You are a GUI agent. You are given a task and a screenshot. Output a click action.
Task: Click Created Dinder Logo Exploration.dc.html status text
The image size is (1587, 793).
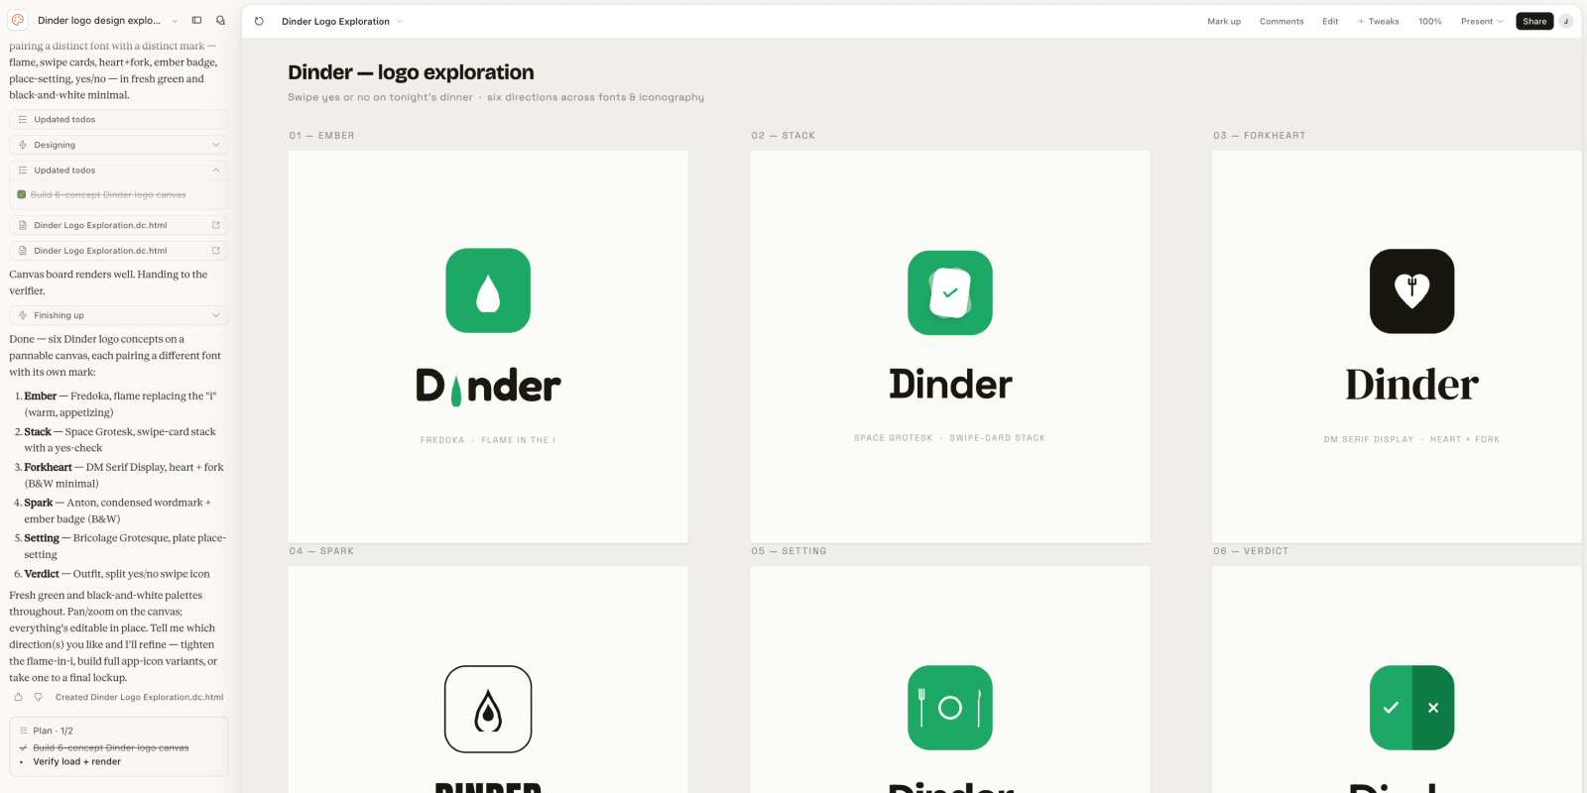pyautogui.click(x=139, y=697)
